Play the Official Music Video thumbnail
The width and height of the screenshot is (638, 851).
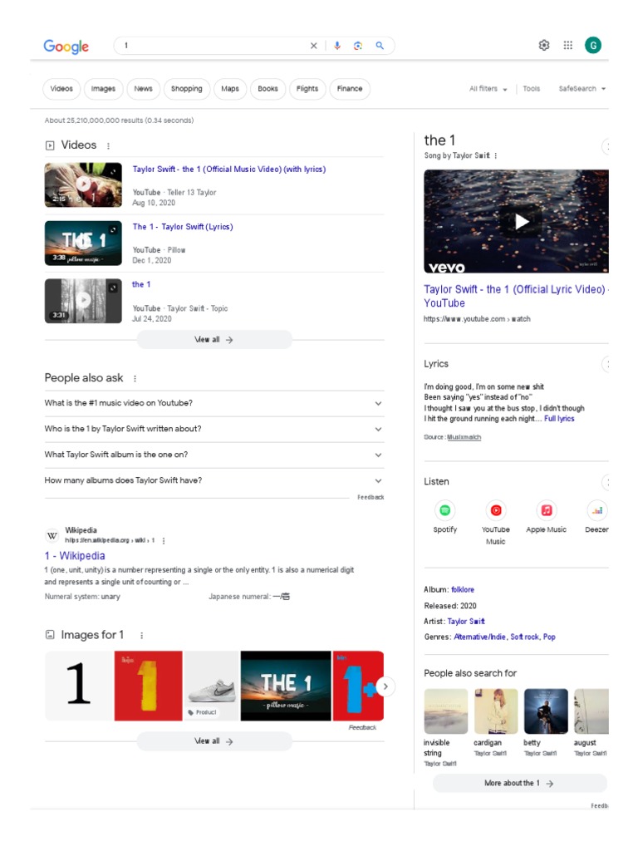pyautogui.click(x=83, y=184)
